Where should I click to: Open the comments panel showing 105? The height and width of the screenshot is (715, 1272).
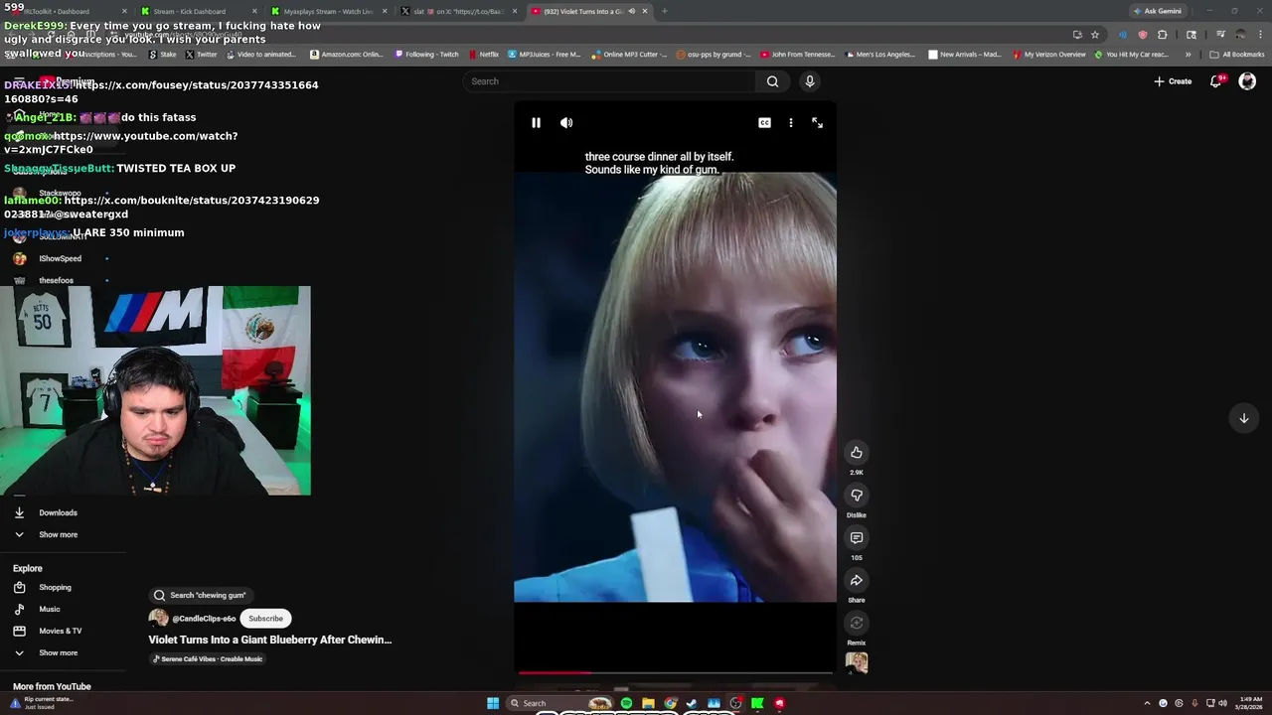pos(857,538)
